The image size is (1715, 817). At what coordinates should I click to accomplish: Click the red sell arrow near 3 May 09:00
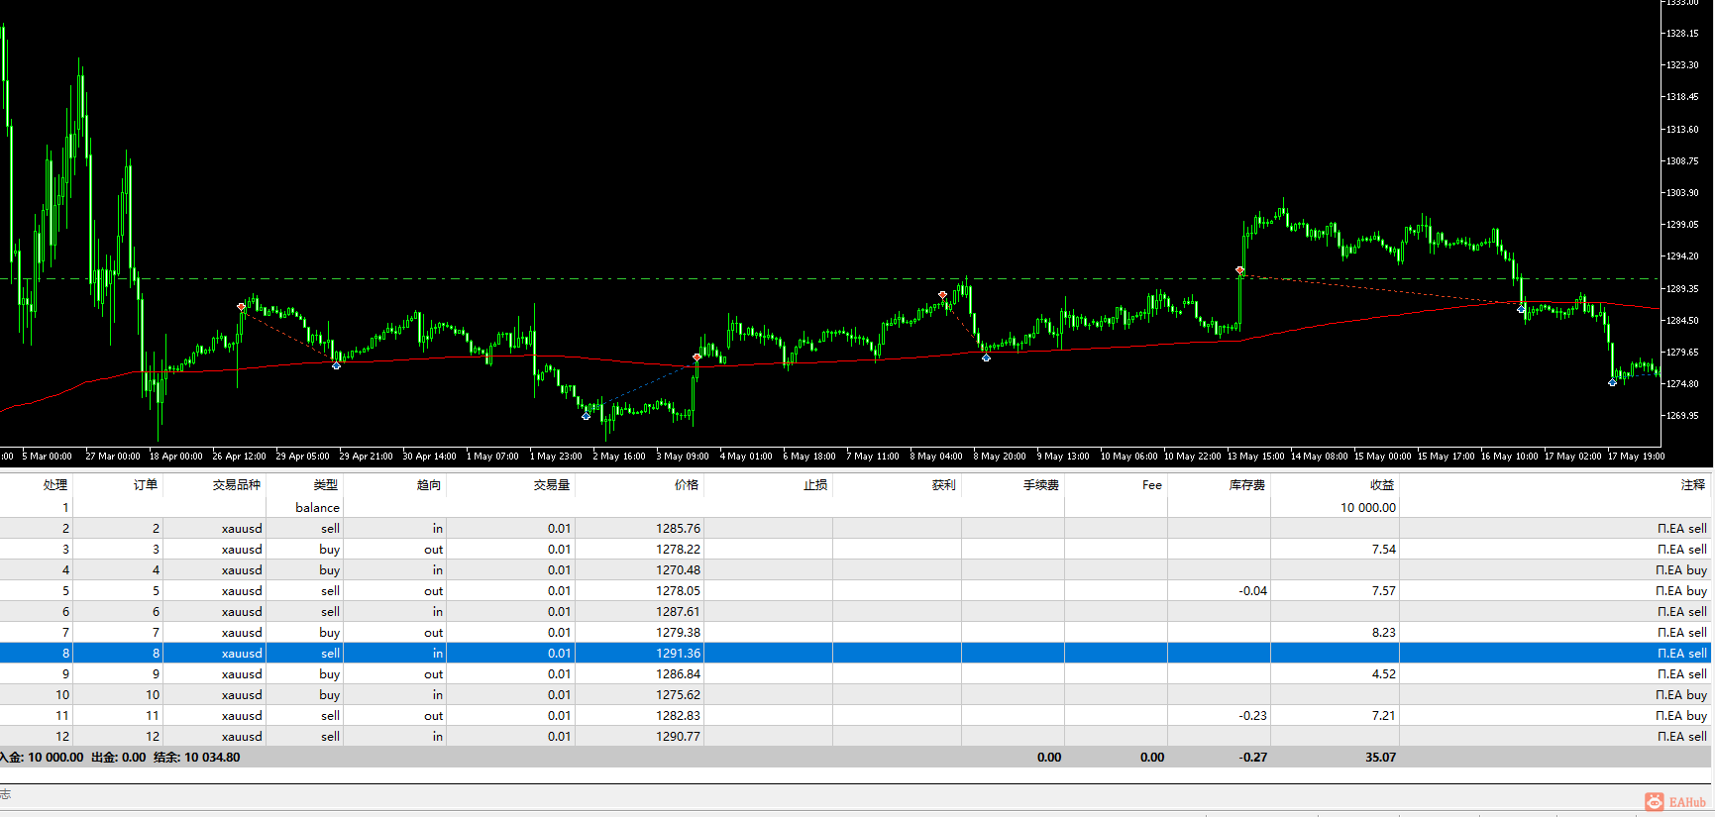697,357
